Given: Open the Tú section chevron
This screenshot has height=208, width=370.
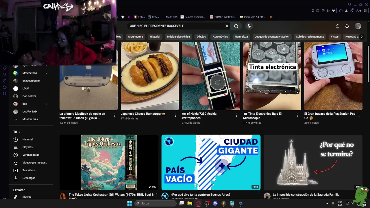Looking at the screenshot, I should tap(20, 132).
